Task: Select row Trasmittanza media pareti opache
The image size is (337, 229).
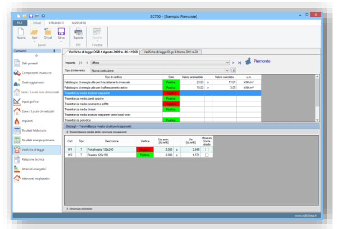Action: (112, 98)
